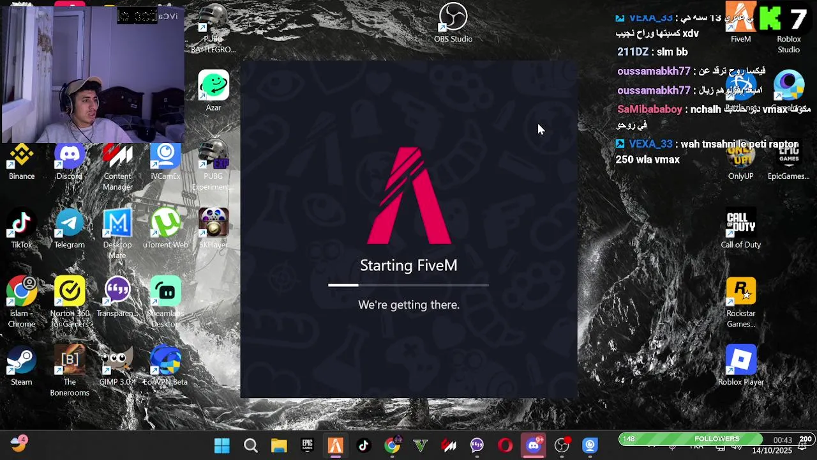The height and width of the screenshot is (460, 817).
Task: Open the Call of Duty desktop icon
Action: 740,230
